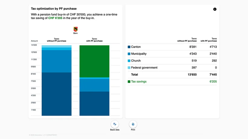Click the green Tax savings legend square
Image resolution: width=248 pixels, height=139 pixels.
[129, 82]
